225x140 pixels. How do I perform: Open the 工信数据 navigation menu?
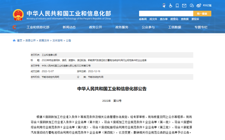pos(175,27)
